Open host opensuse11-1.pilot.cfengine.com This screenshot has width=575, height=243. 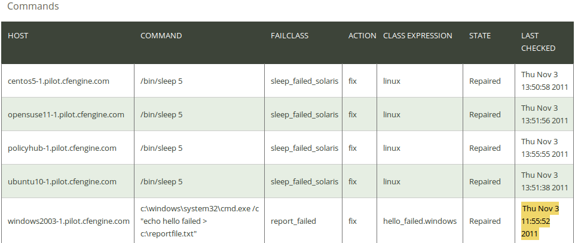tap(66, 114)
